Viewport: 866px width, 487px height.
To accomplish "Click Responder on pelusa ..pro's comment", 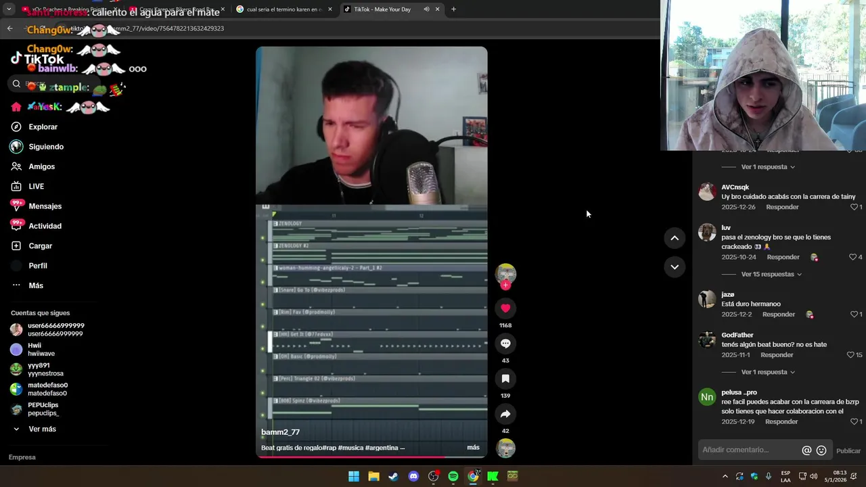I will 781,422.
